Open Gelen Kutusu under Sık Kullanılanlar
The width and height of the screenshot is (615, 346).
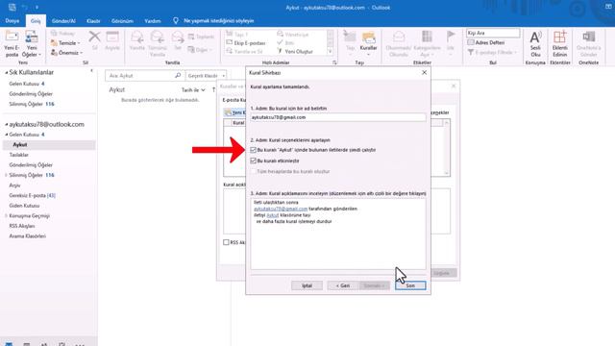coord(27,84)
